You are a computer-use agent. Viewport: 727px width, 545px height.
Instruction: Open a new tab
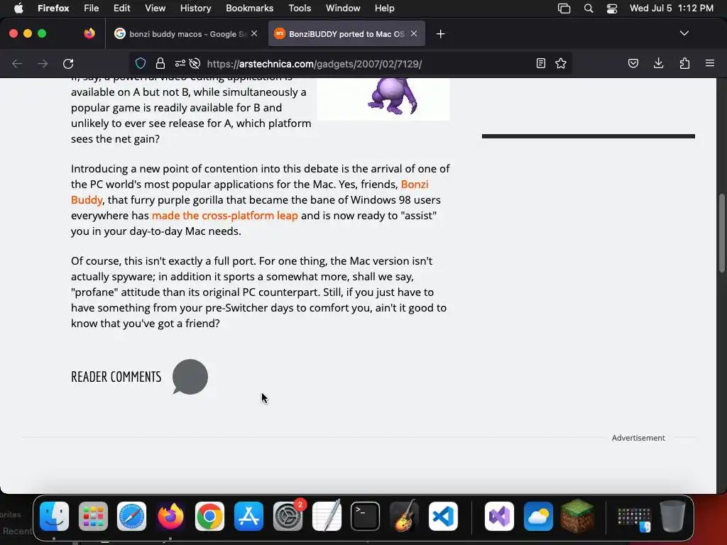(x=440, y=34)
